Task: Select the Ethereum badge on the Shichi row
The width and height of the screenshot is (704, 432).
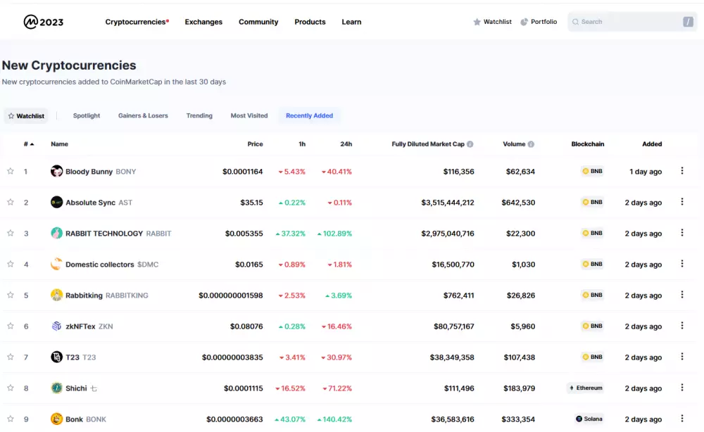Action: pyautogui.click(x=585, y=388)
